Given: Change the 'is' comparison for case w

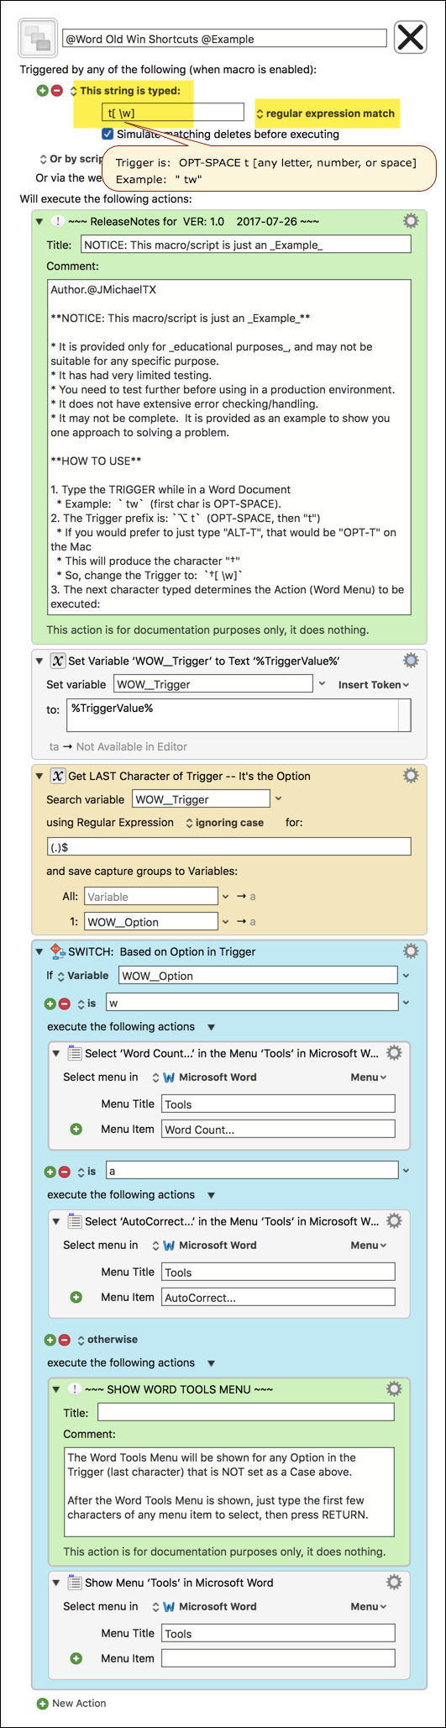Looking at the screenshot, I should click(x=87, y=1004).
